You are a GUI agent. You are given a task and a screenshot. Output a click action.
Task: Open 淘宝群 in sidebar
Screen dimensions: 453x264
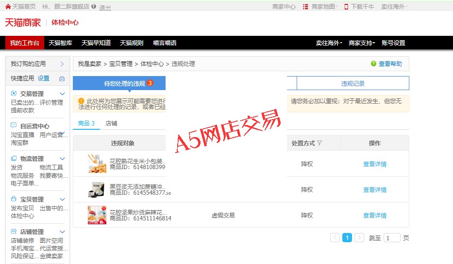19,143
